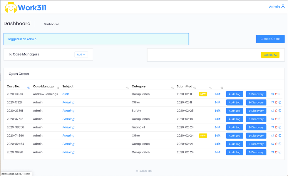Click the trash icon for case 2020-37735
288x176 pixels.
coord(276,119)
